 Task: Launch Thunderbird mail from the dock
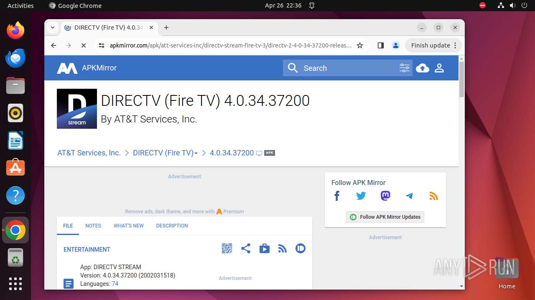tap(15, 58)
